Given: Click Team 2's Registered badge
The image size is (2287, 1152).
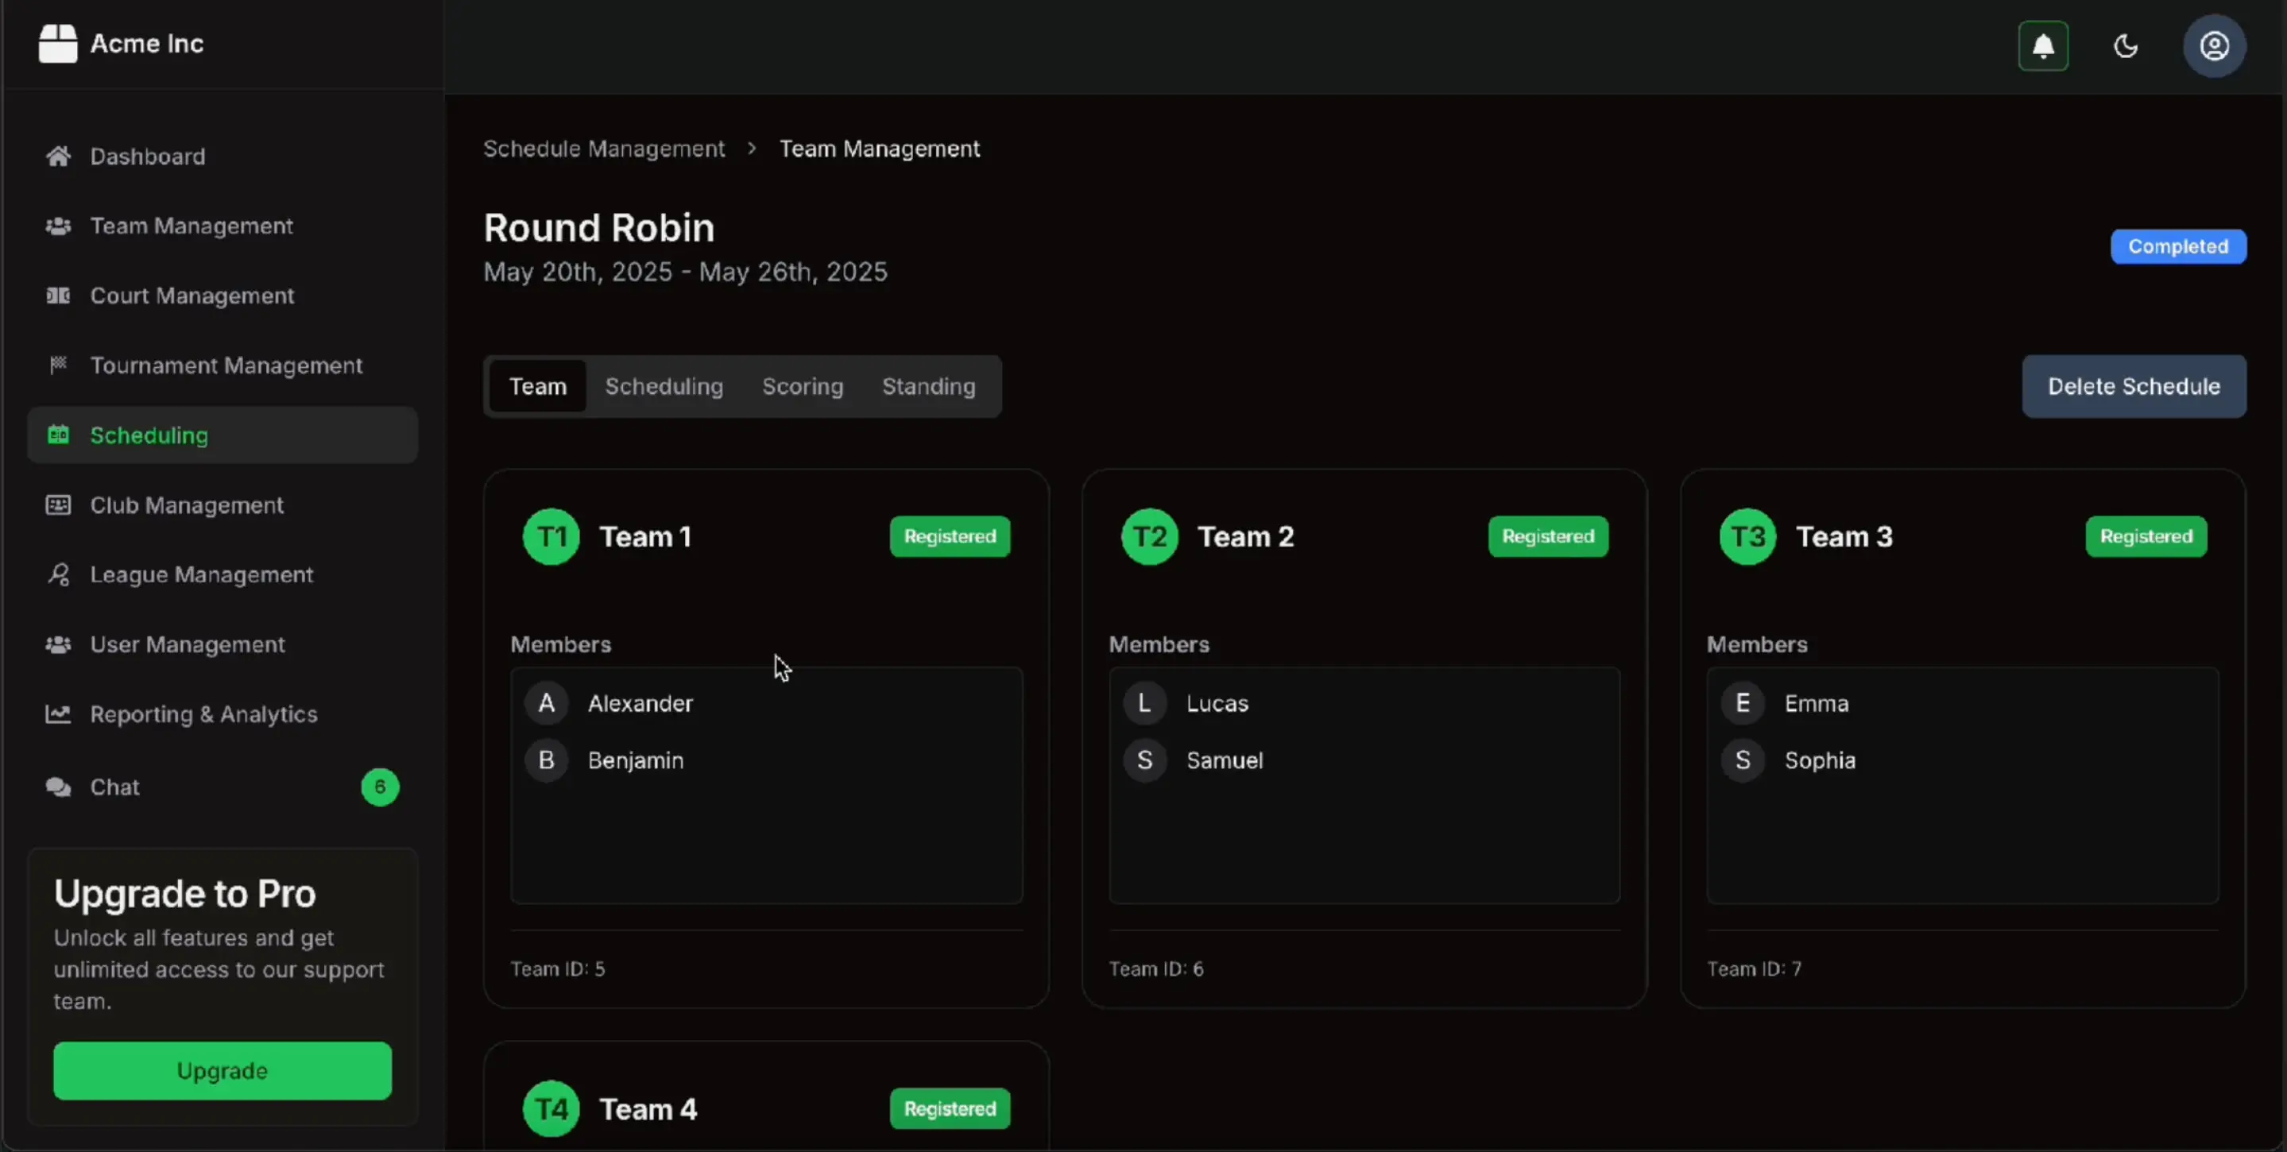Looking at the screenshot, I should tap(1547, 536).
